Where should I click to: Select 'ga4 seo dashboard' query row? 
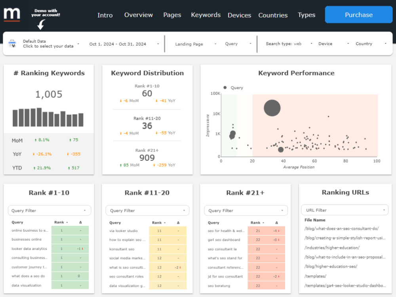click(246, 240)
